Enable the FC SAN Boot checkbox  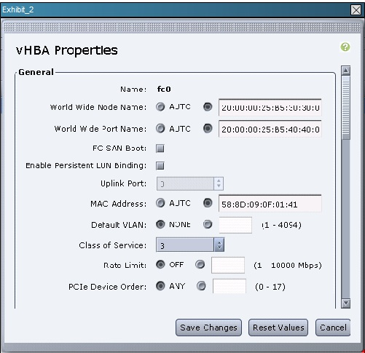tap(160, 148)
